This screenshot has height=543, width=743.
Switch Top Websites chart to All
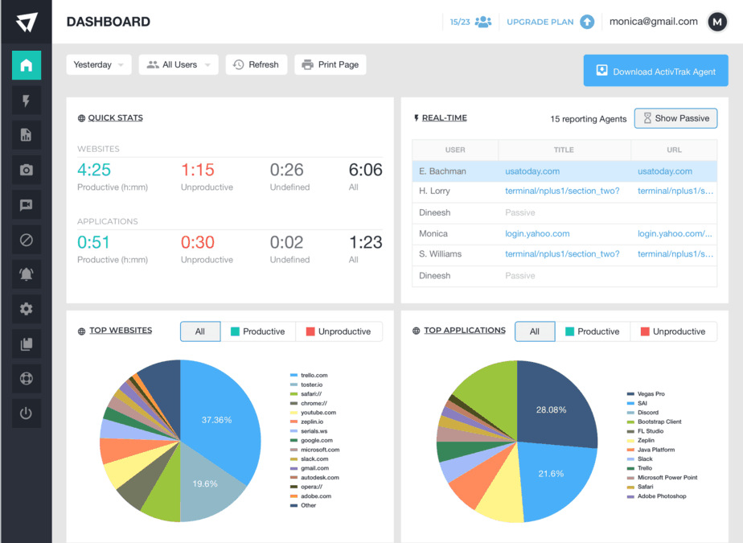200,331
